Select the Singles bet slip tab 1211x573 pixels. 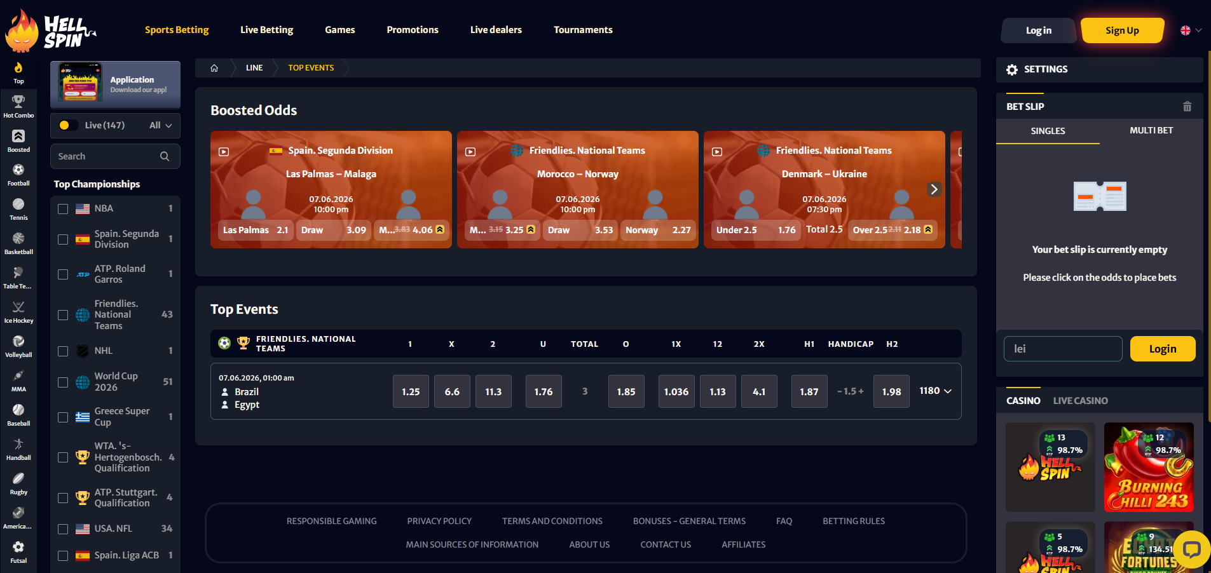1048,131
